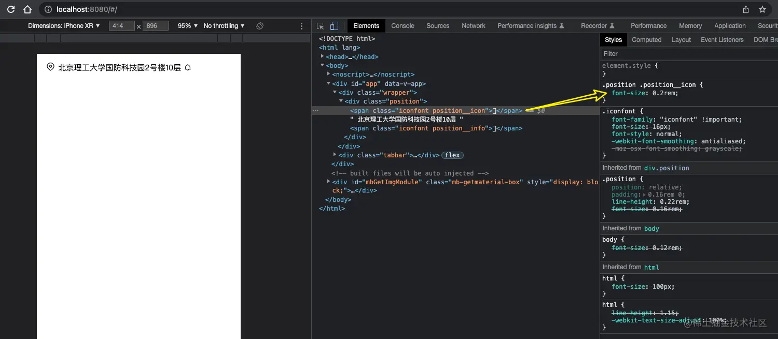The image size is (778, 339).
Task: Collapse the div class position node
Action: [341, 101]
